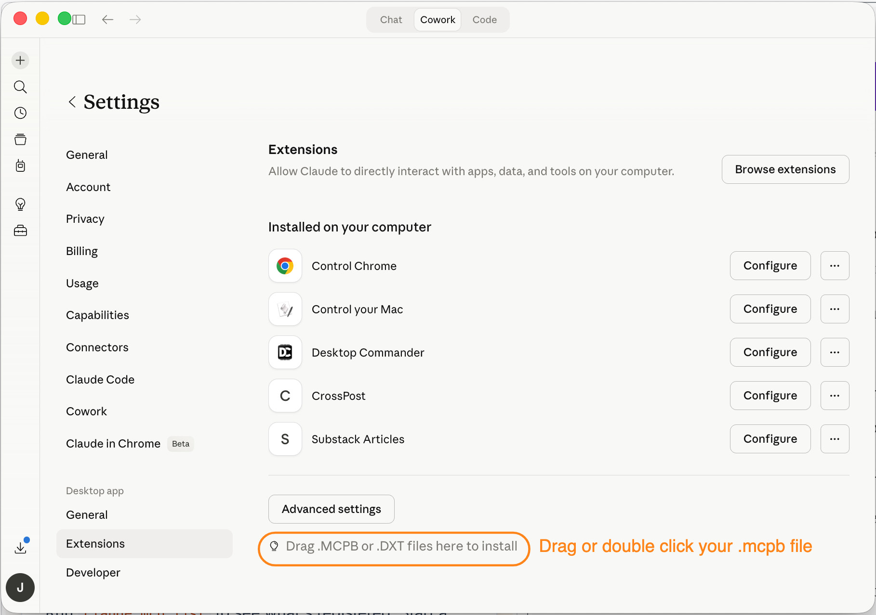Click the back chevron beside Settings
Screen dimensions: 876x615
tap(72, 102)
